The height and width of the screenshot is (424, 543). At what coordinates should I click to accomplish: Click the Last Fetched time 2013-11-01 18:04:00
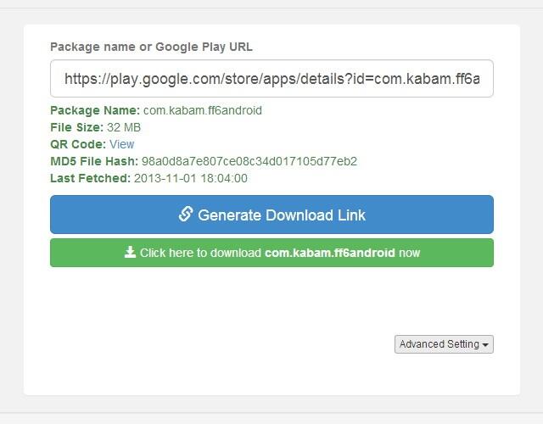click(191, 178)
